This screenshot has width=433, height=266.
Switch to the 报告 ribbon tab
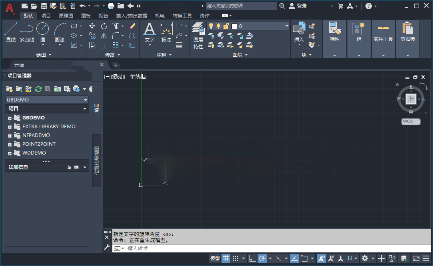coord(104,16)
